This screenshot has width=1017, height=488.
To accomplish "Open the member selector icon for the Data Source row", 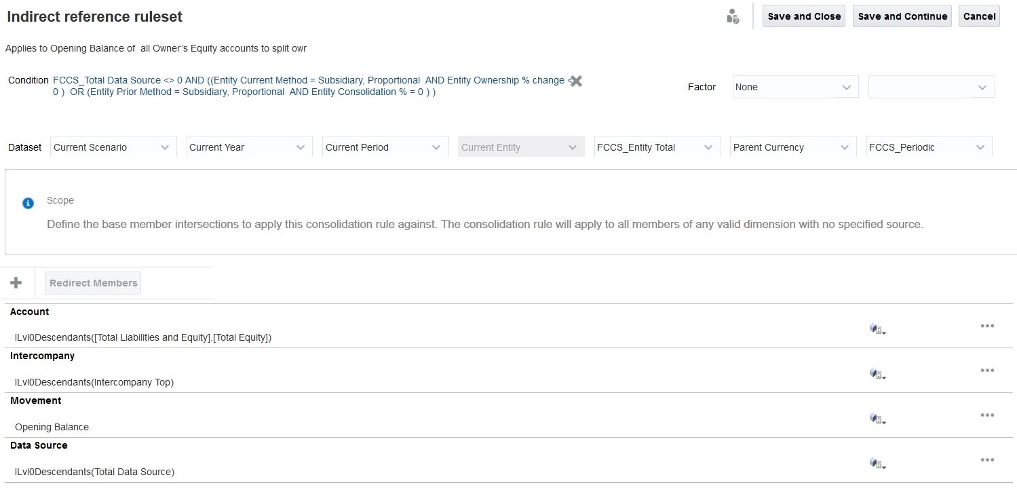I will click(877, 464).
